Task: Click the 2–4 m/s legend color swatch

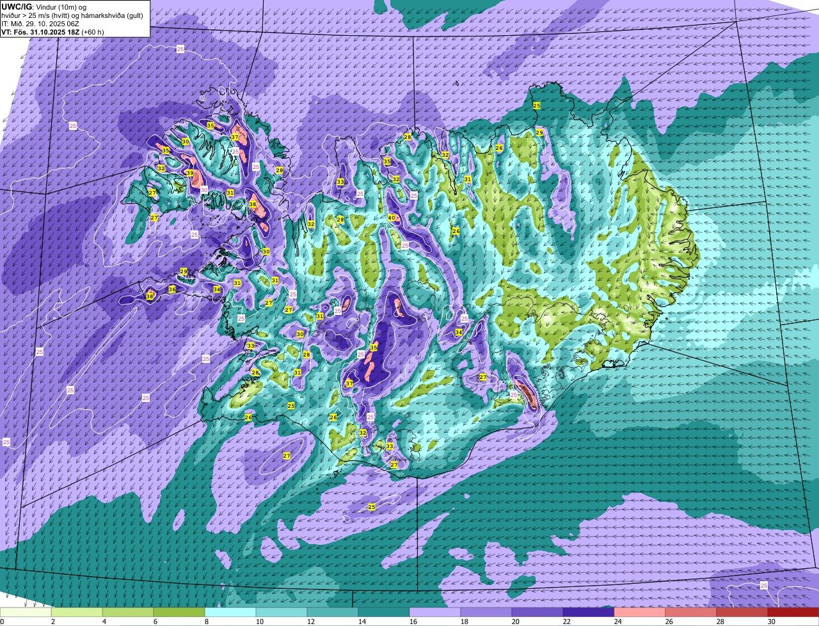Action: tap(77, 612)
